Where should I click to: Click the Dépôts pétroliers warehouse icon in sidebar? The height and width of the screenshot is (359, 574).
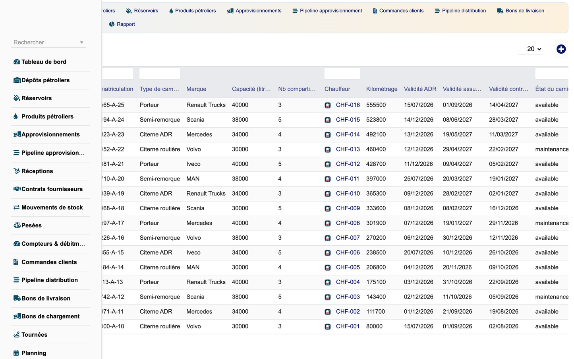pos(17,80)
